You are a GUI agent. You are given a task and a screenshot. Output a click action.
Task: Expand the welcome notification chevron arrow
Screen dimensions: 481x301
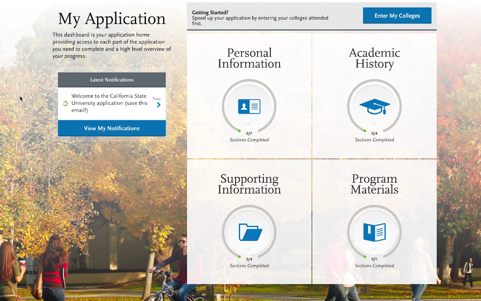click(158, 105)
